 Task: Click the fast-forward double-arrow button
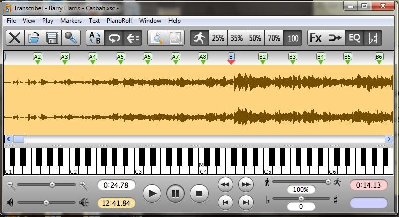[246, 184]
